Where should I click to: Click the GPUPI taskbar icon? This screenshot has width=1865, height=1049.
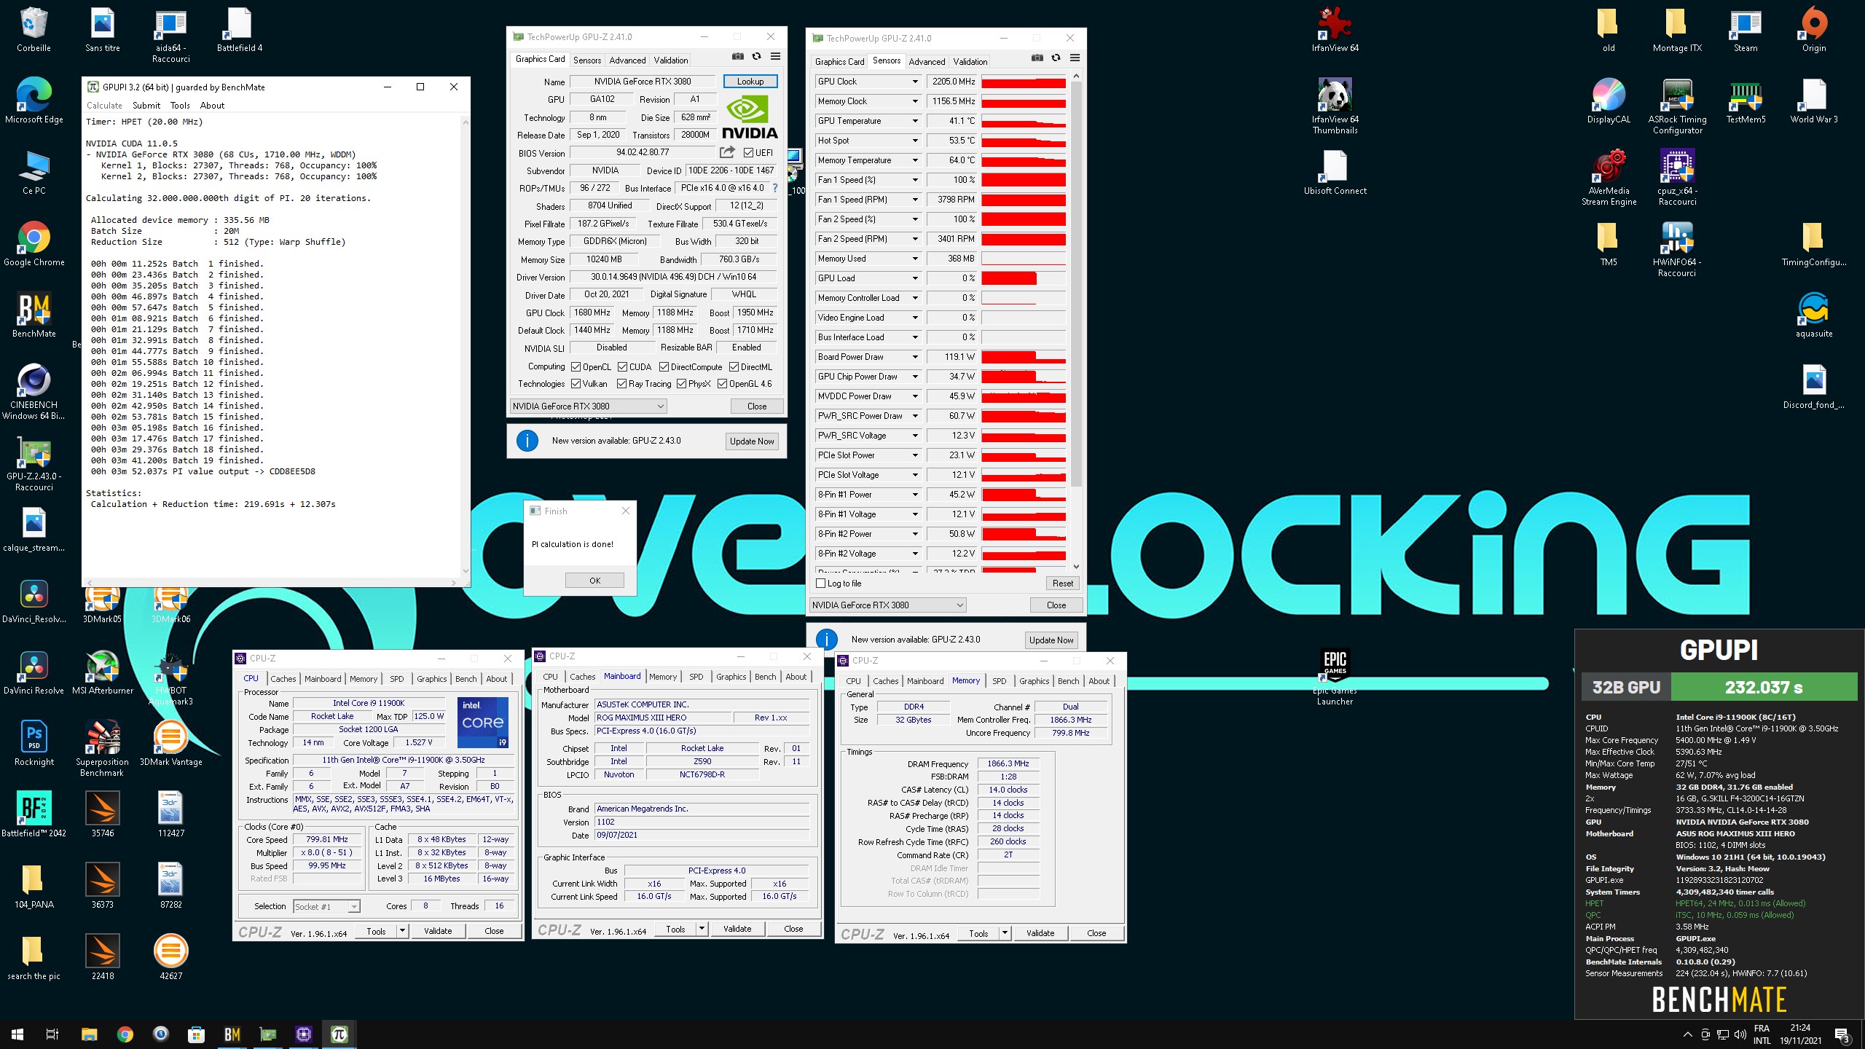339,1034
